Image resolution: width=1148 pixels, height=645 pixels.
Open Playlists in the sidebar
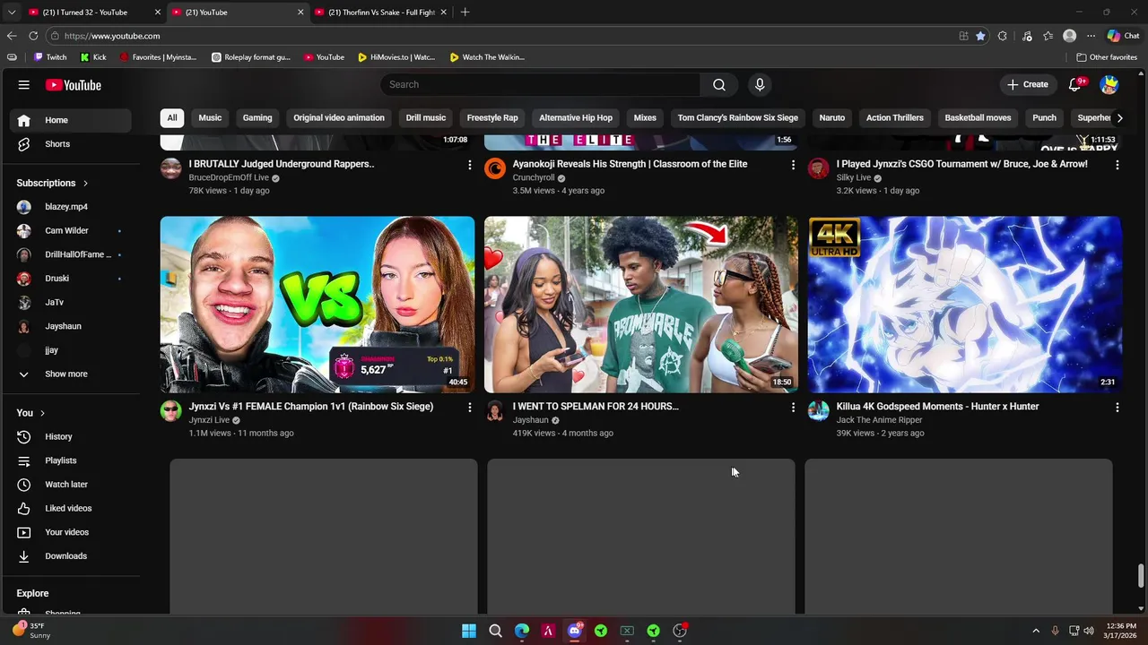click(x=71, y=460)
